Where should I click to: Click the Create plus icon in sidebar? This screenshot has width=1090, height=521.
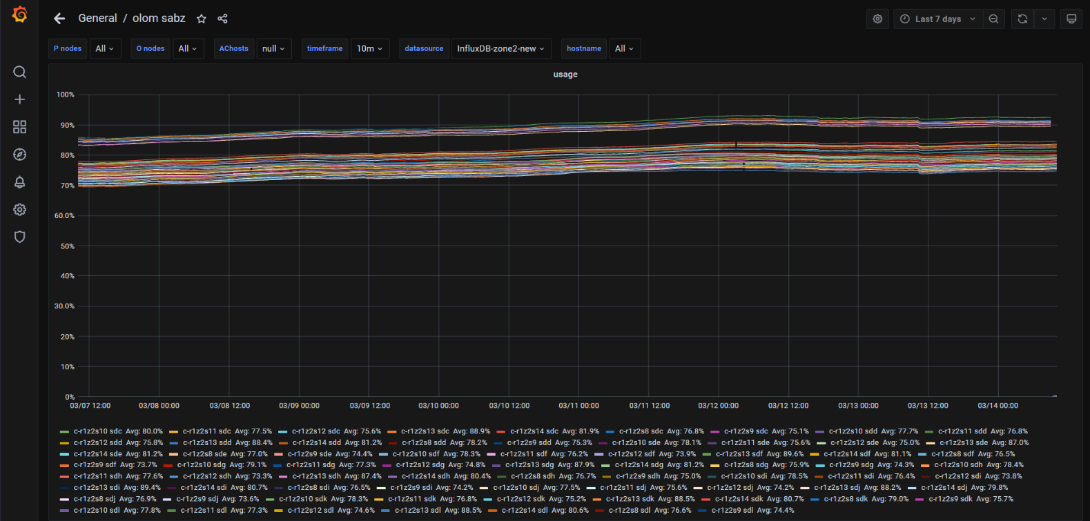click(x=19, y=99)
